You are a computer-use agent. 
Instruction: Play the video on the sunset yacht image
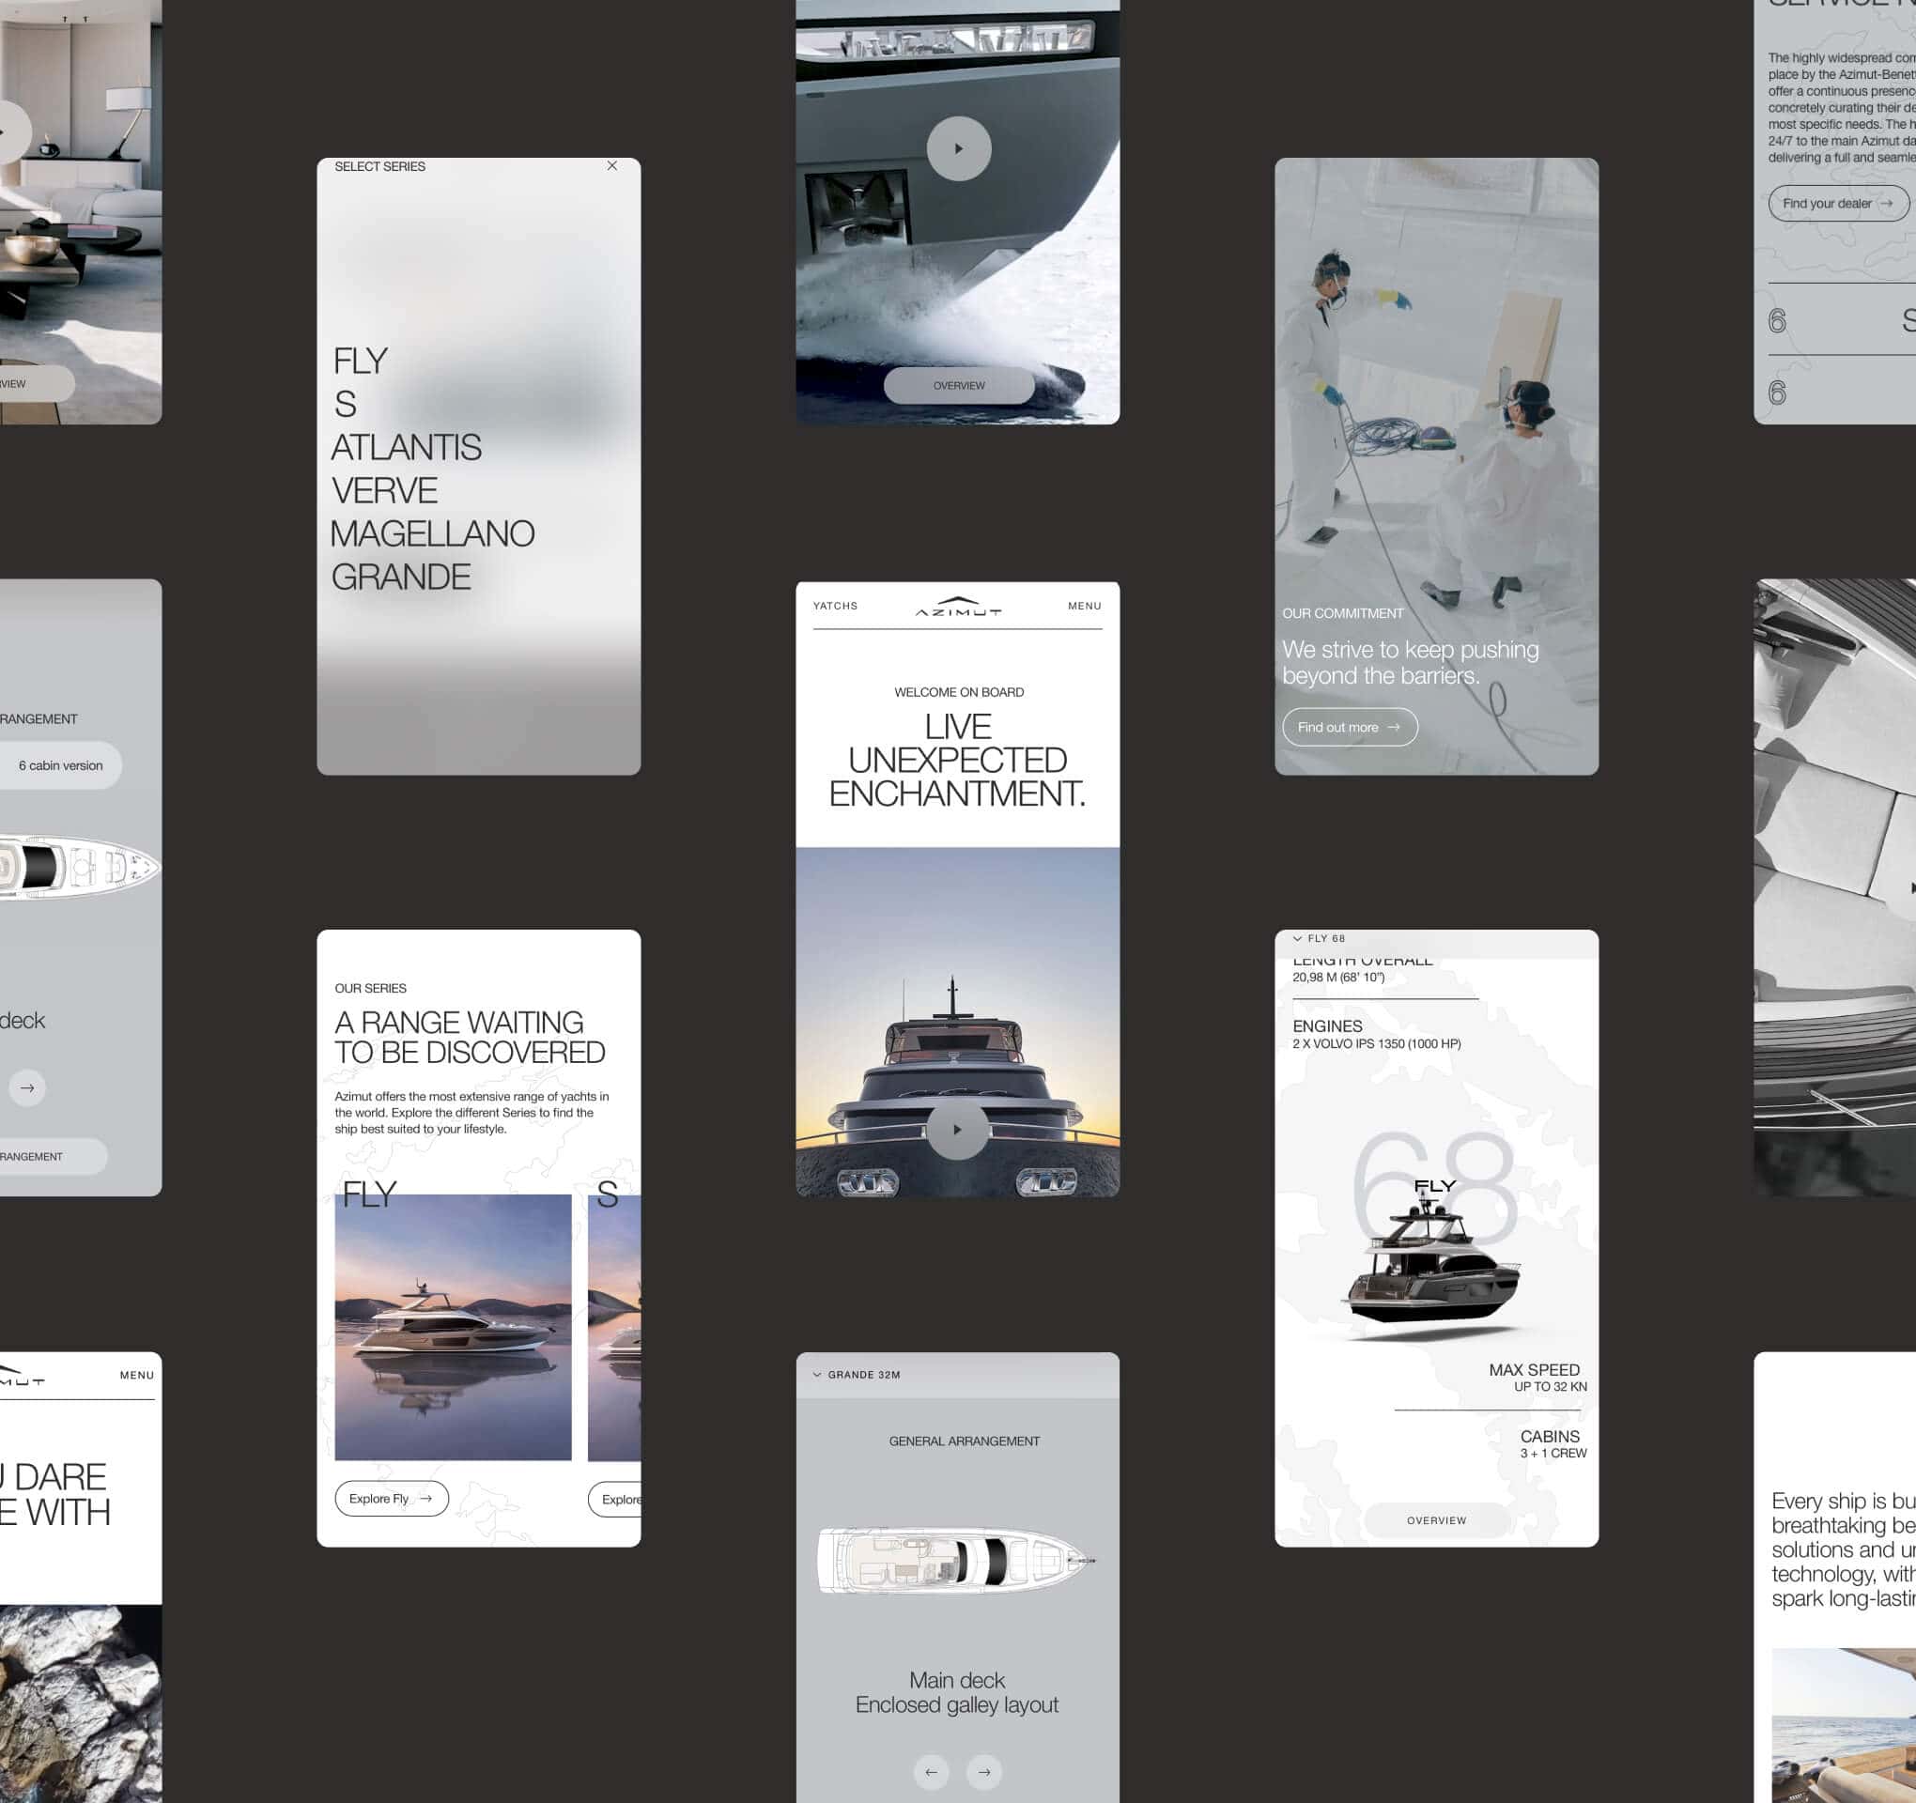(957, 1130)
